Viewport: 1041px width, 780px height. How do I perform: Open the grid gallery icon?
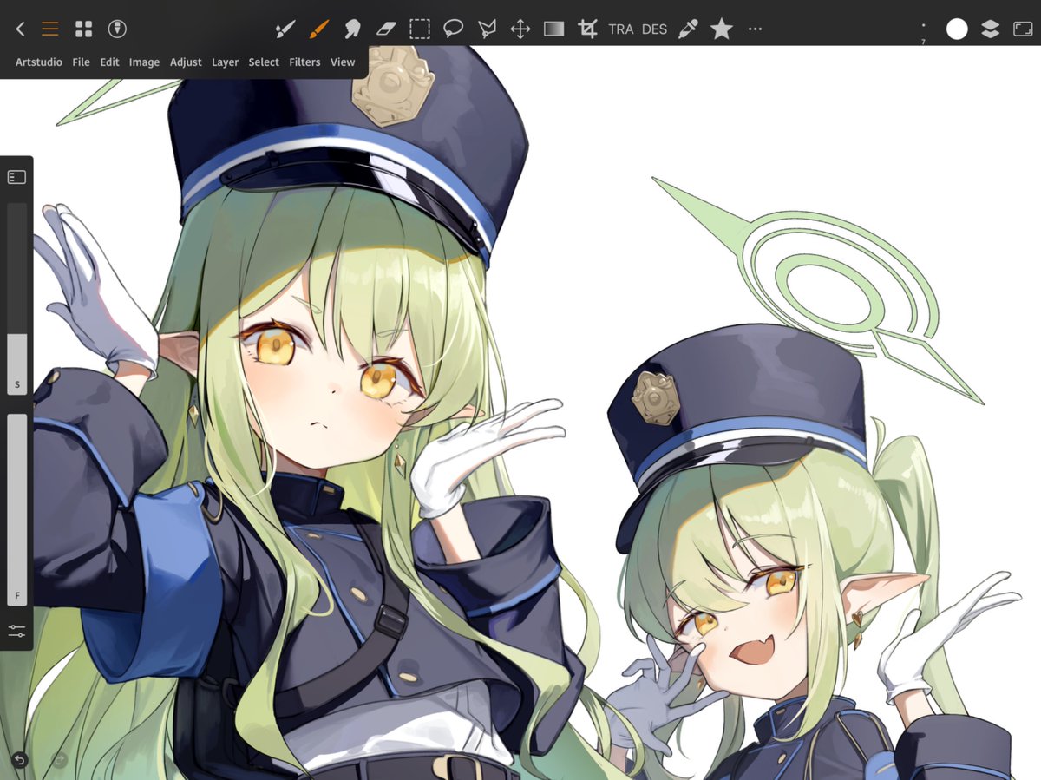click(83, 29)
